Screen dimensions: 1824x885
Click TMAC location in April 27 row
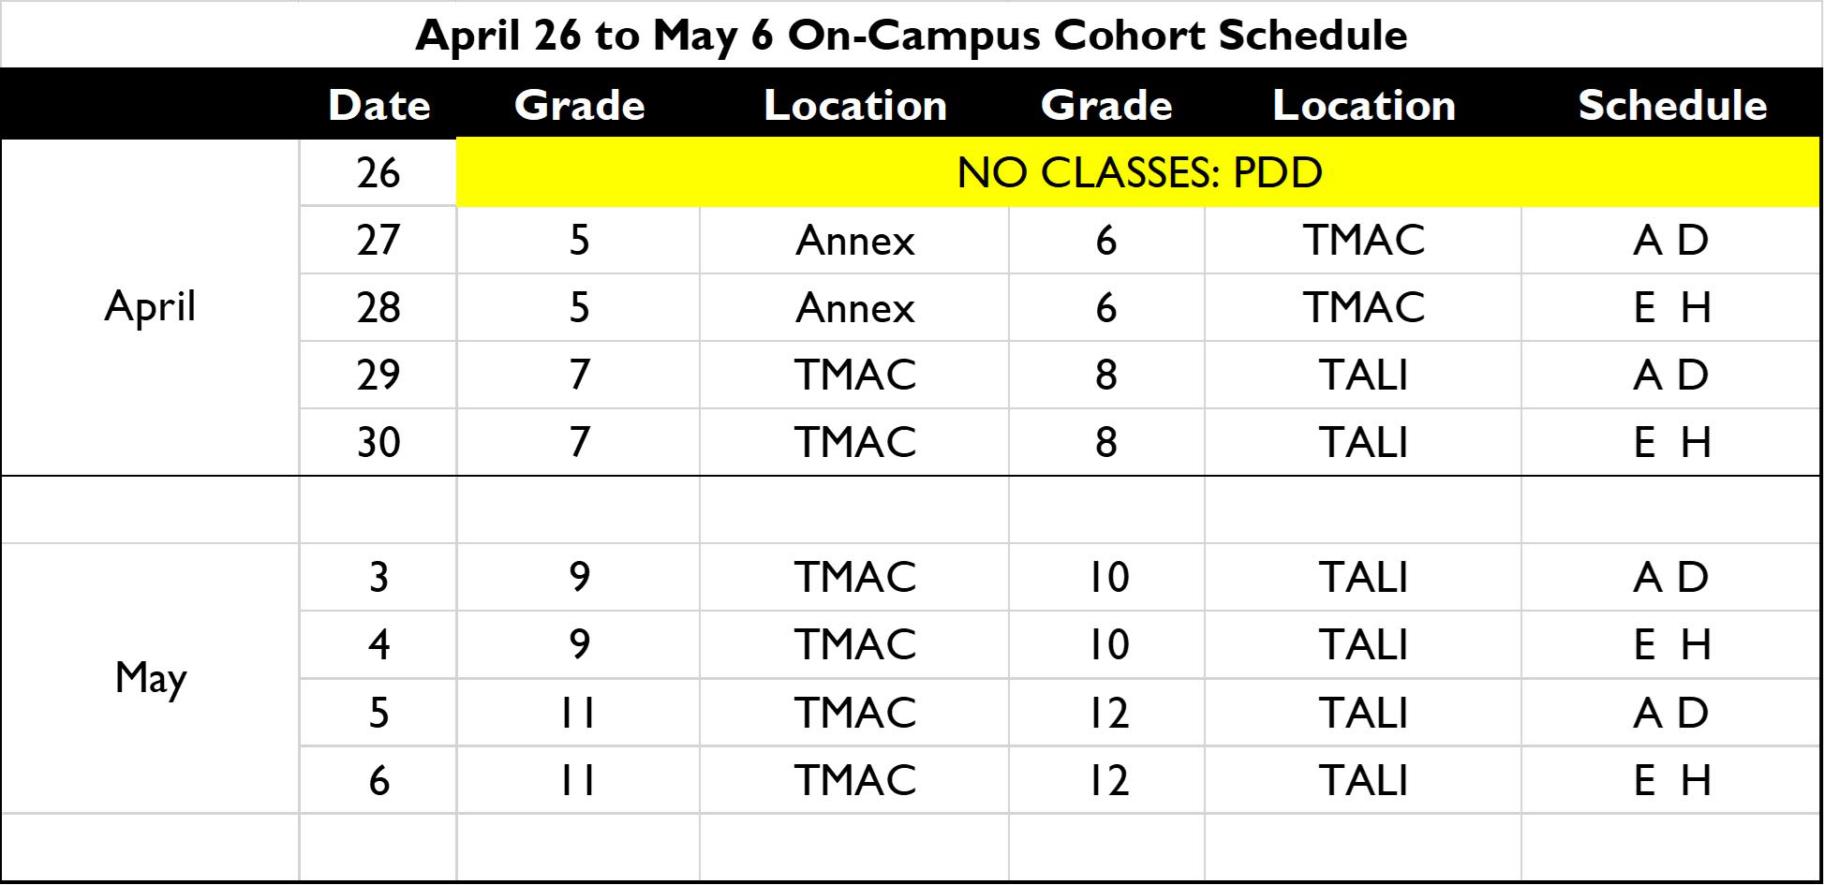tap(1363, 240)
